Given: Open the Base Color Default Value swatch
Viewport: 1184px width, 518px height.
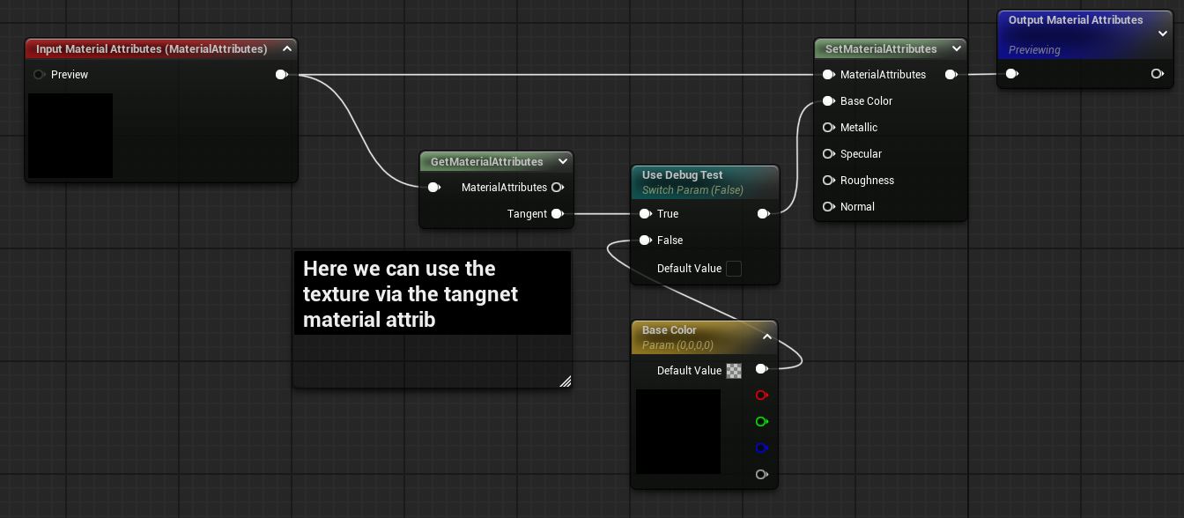Looking at the screenshot, I should pyautogui.click(x=734, y=371).
